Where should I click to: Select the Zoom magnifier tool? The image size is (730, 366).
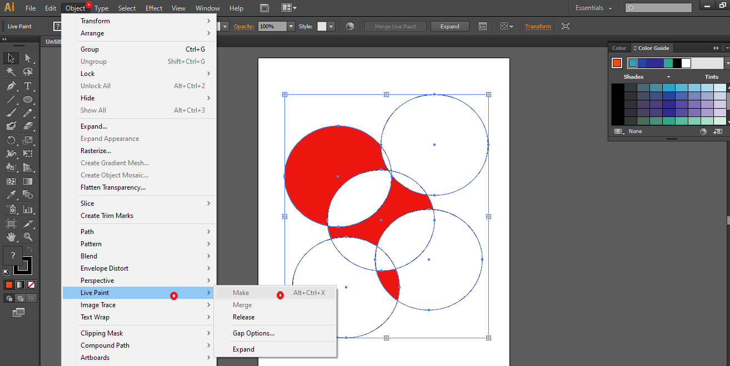click(x=28, y=237)
